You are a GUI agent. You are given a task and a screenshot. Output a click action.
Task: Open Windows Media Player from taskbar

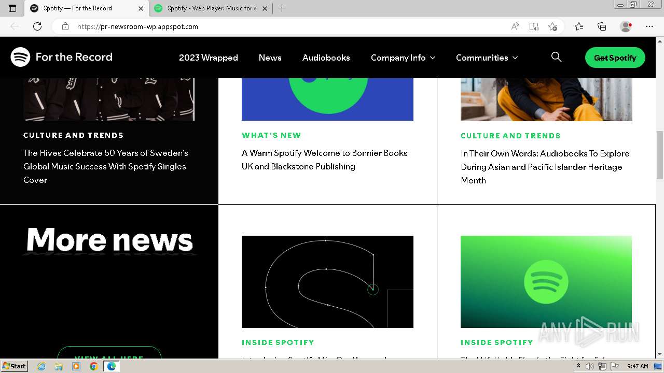pyautogui.click(x=76, y=366)
